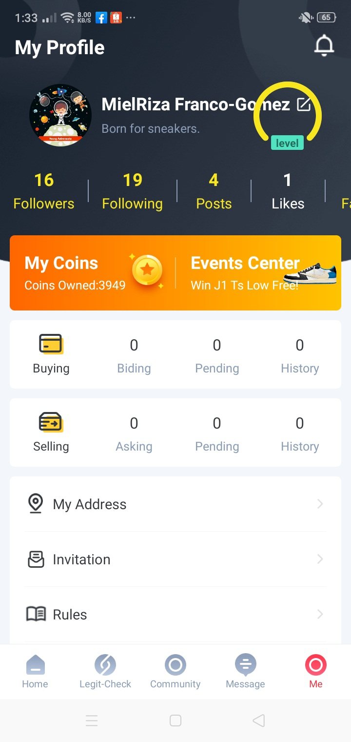
Task: Open the Selling card icon
Action: pos(51,422)
